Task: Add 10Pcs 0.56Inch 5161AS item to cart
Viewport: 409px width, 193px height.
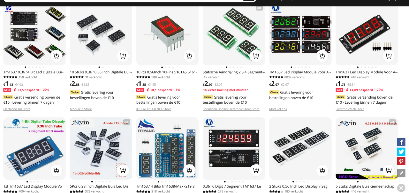Action: pos(189,56)
